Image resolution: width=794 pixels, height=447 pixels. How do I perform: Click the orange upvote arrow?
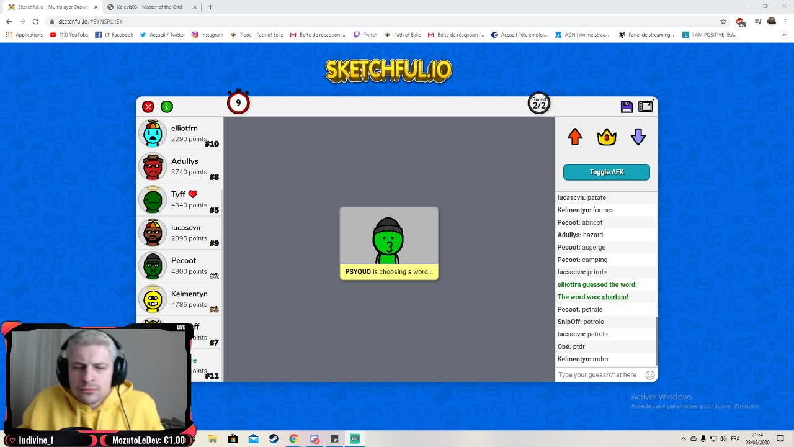coord(575,137)
